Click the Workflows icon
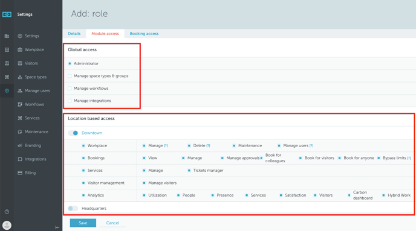This screenshot has width=416, height=231. coord(20,104)
